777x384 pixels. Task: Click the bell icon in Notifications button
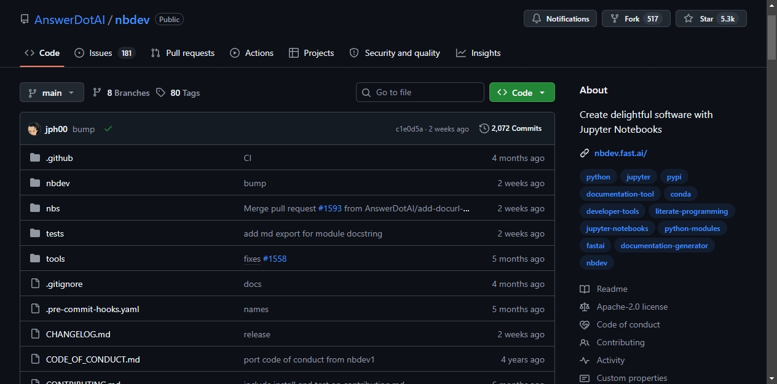click(x=537, y=19)
